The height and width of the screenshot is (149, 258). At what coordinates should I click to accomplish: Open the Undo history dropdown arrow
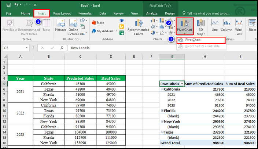pyautogui.click(x=21, y=5)
